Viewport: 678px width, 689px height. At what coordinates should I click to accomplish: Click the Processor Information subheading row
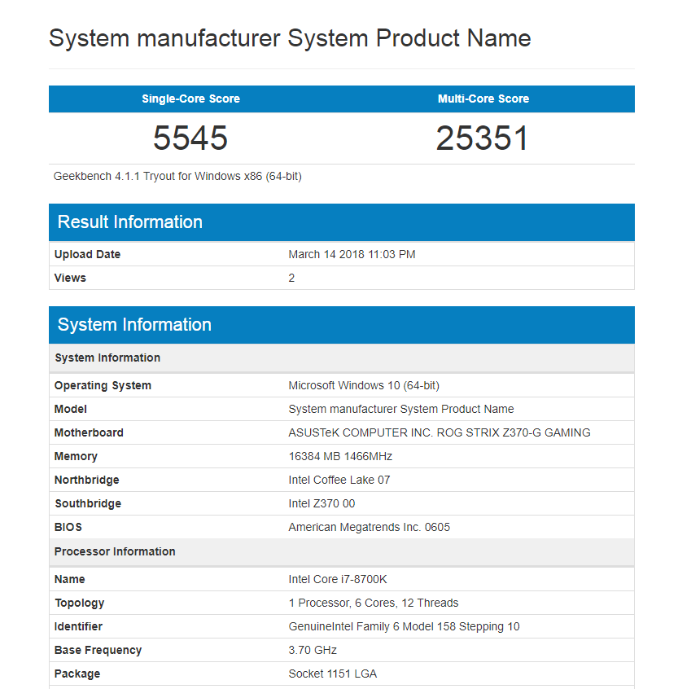tap(342, 552)
